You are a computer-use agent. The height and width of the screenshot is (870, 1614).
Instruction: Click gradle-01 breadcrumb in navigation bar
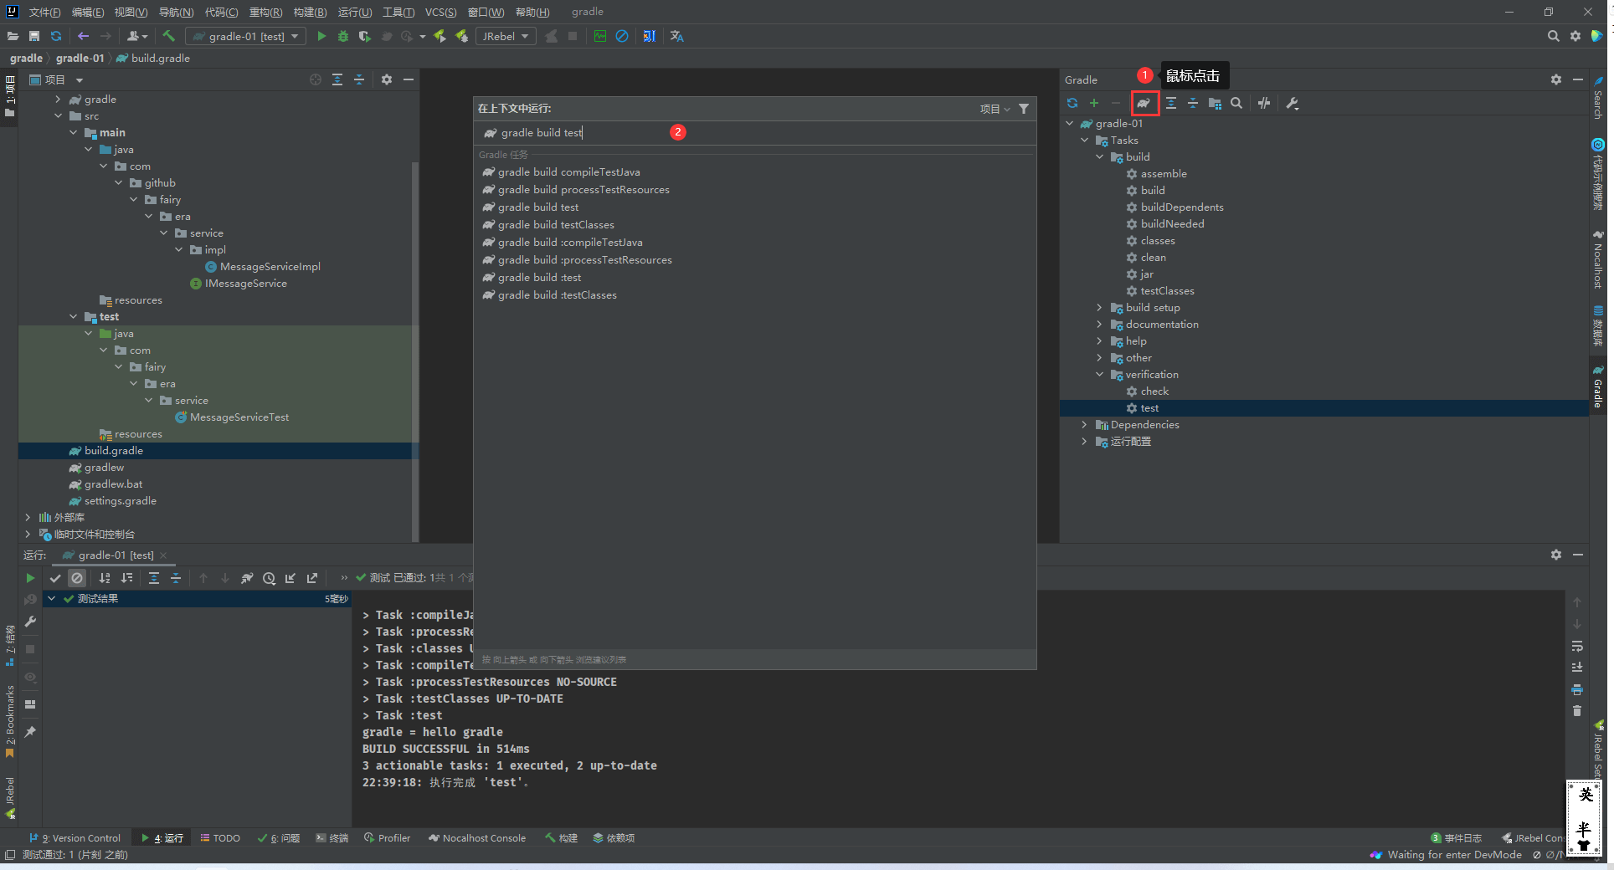[x=80, y=59]
